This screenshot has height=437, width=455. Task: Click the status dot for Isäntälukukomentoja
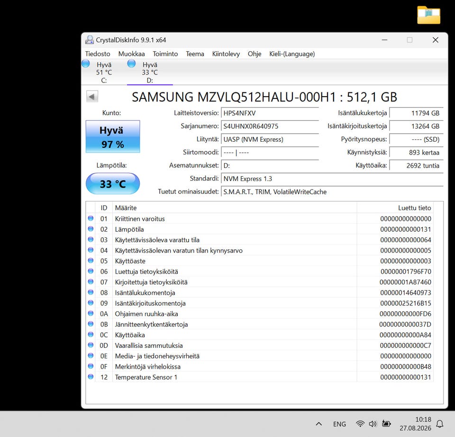pos(91,292)
